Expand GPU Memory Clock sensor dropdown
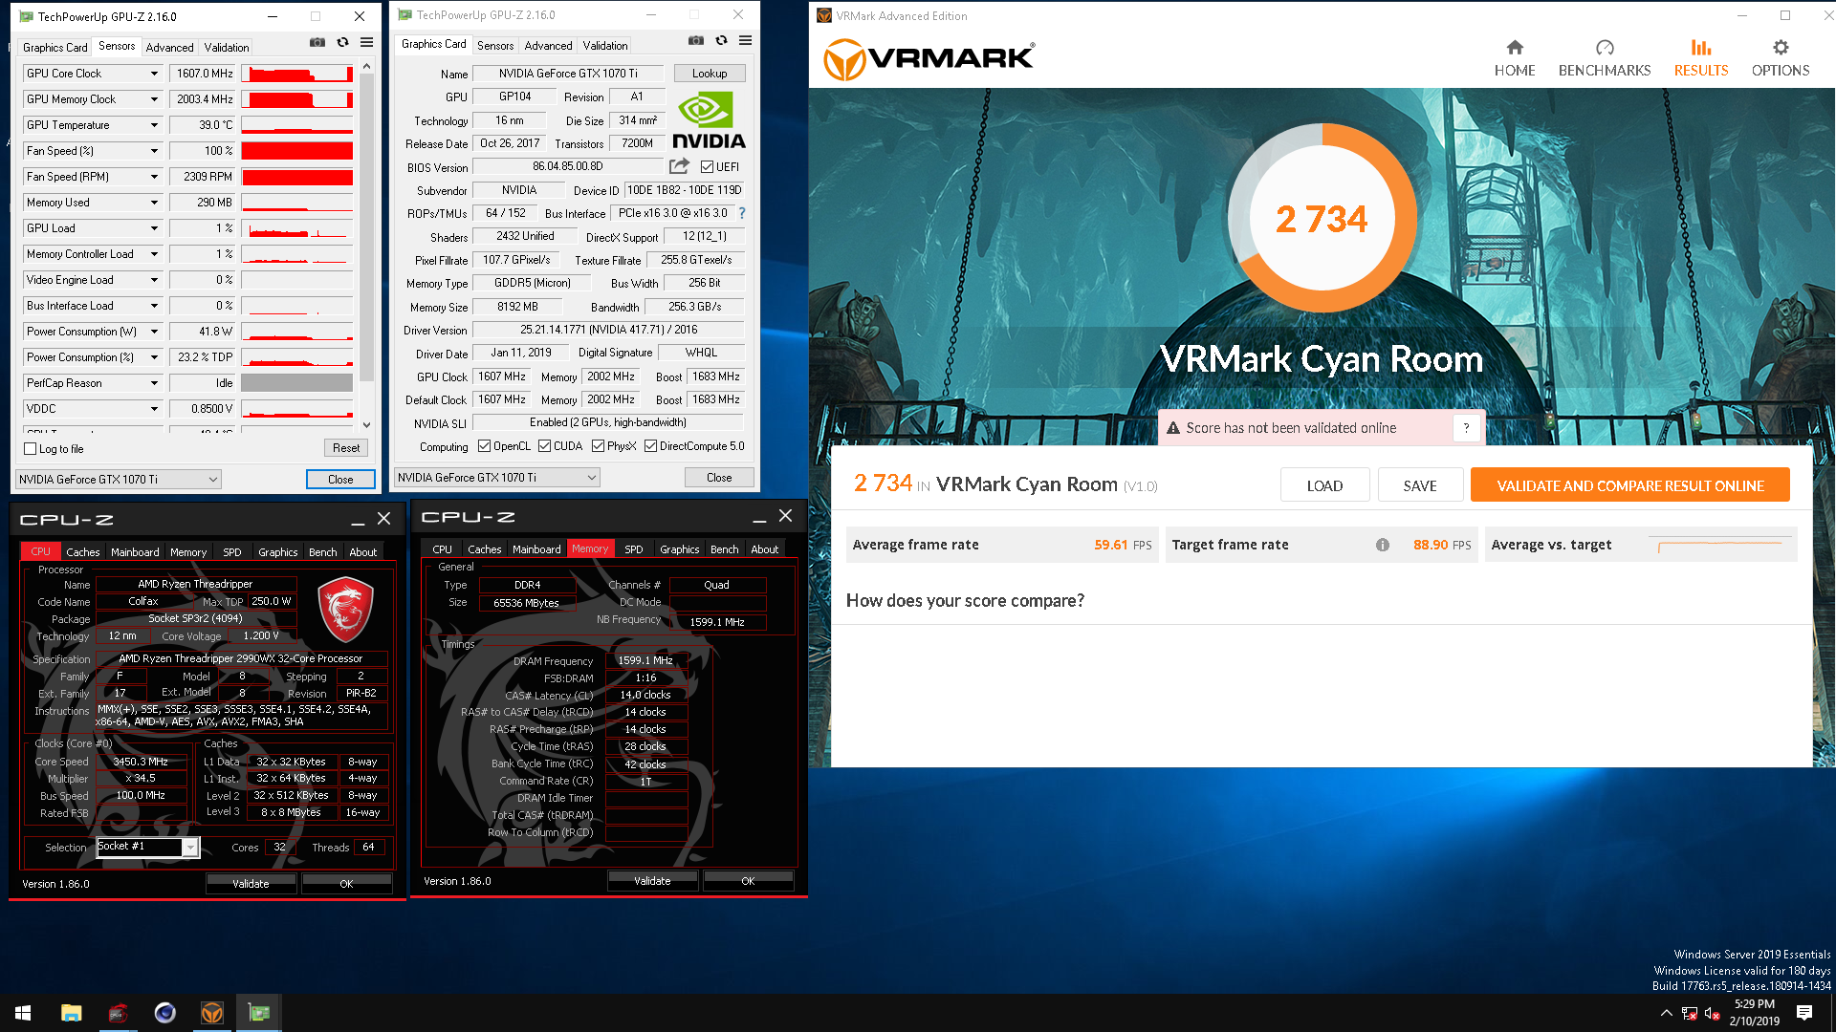The width and height of the screenshot is (1836, 1032). click(x=154, y=99)
